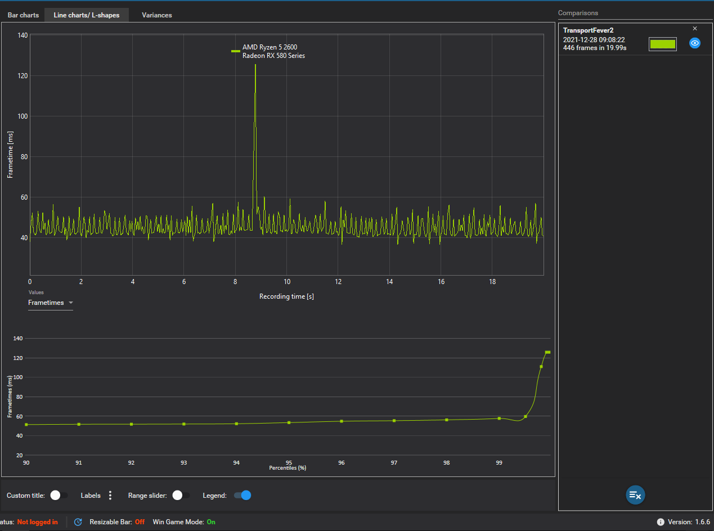Click the red 'Not logged in' status
The width and height of the screenshot is (714, 531).
pos(37,522)
